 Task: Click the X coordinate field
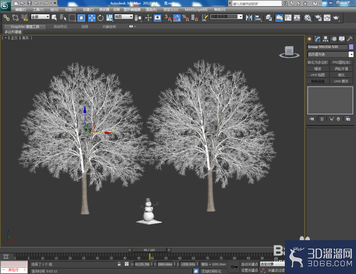(x=142, y=264)
